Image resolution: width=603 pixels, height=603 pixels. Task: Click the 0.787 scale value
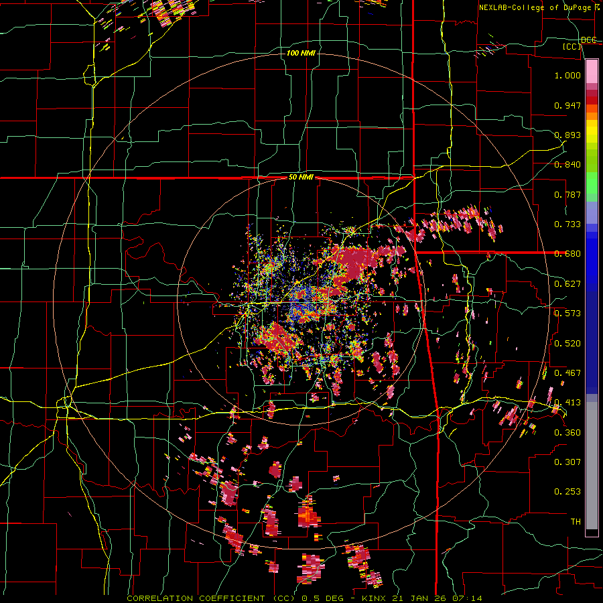coord(567,194)
